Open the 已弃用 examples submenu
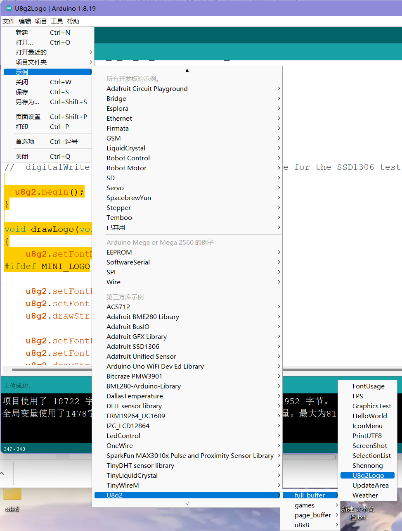The image size is (402, 531). point(187,227)
